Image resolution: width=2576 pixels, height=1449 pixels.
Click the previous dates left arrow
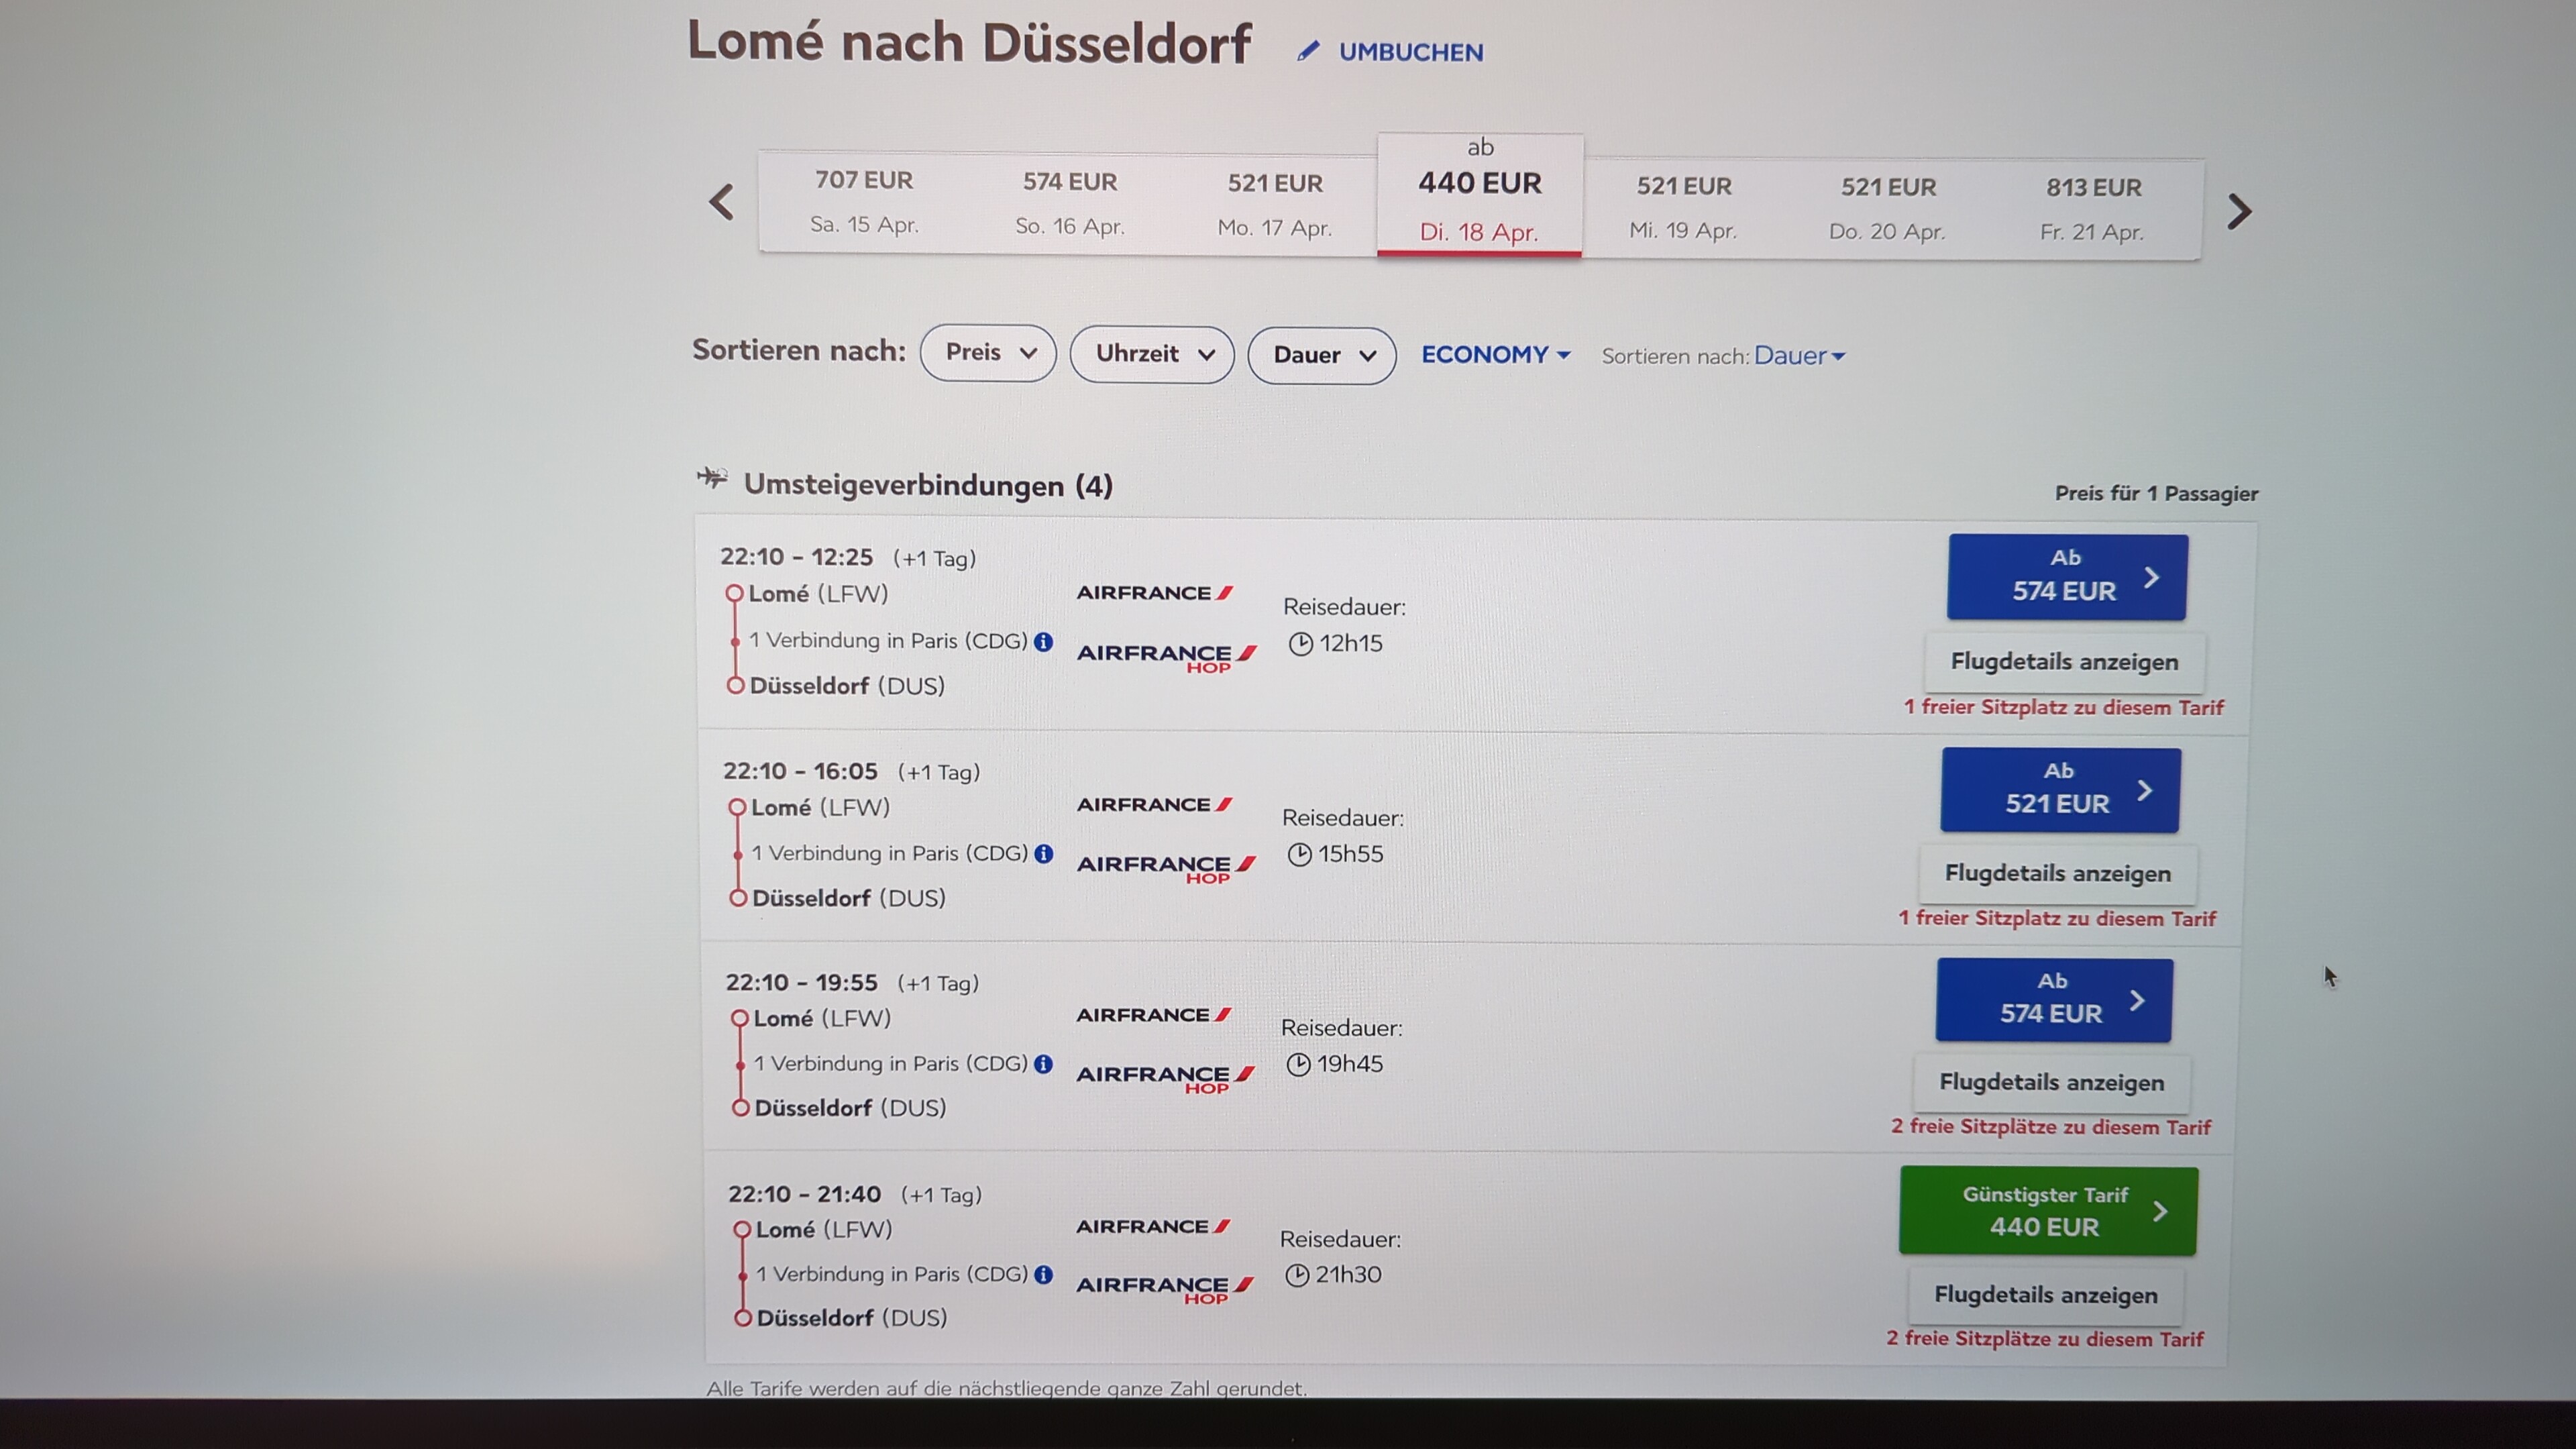pos(722,202)
